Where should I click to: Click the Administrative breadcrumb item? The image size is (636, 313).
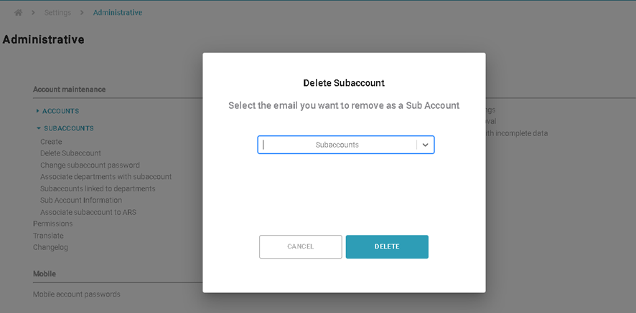pos(118,13)
